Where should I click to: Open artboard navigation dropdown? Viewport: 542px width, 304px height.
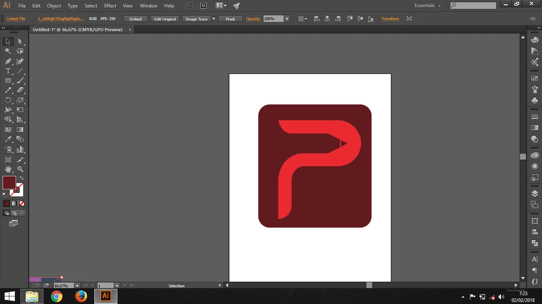tap(117, 286)
